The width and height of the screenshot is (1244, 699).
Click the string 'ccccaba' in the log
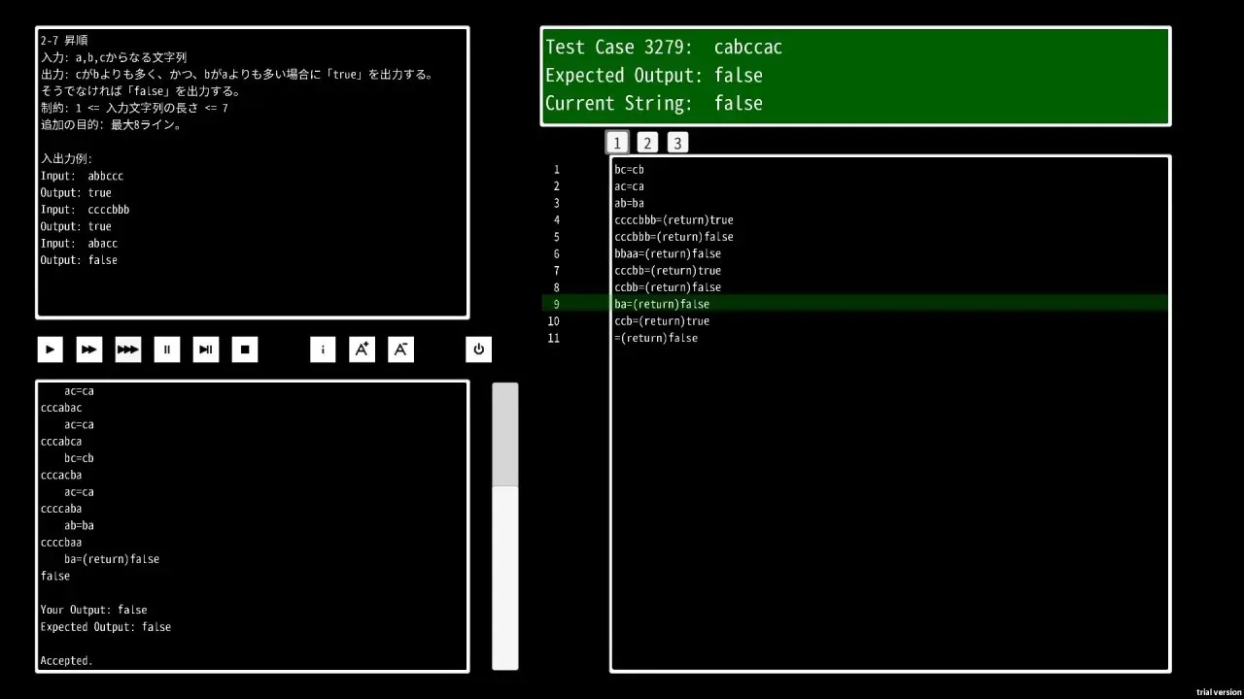tap(61, 509)
